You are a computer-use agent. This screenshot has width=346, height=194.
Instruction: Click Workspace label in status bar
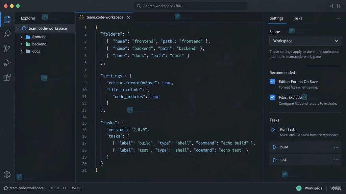pyautogui.click(x=313, y=188)
